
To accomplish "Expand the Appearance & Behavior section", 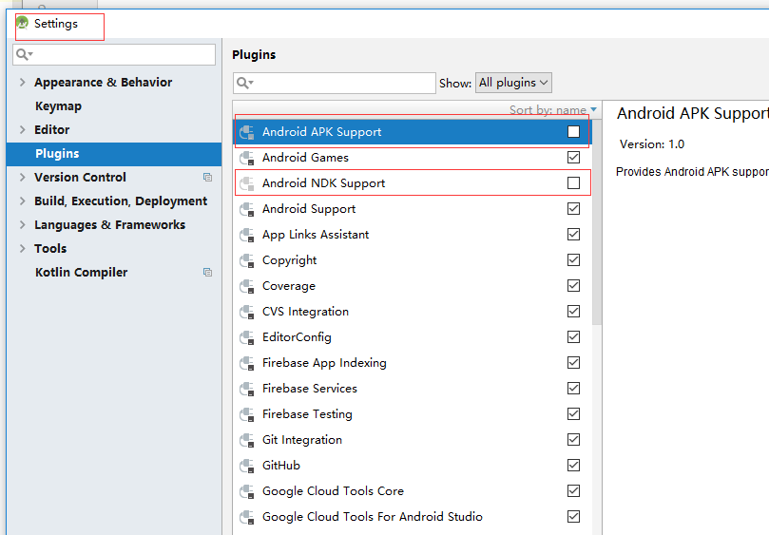I will (x=22, y=83).
